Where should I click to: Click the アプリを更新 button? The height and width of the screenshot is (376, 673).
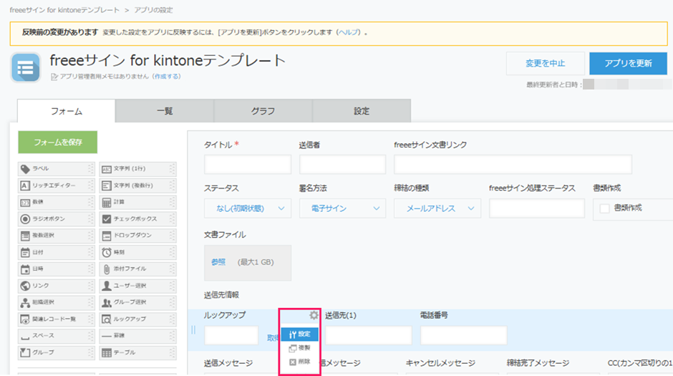(628, 64)
